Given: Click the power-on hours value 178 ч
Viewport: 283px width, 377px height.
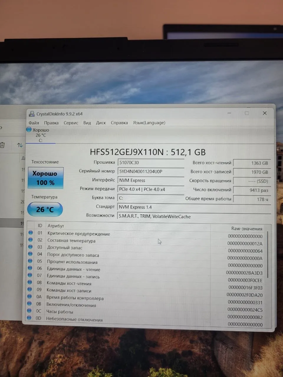Looking at the screenshot, I should [x=252, y=199].
